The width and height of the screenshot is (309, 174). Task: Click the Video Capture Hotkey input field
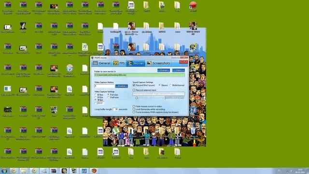pyautogui.click(x=104, y=86)
